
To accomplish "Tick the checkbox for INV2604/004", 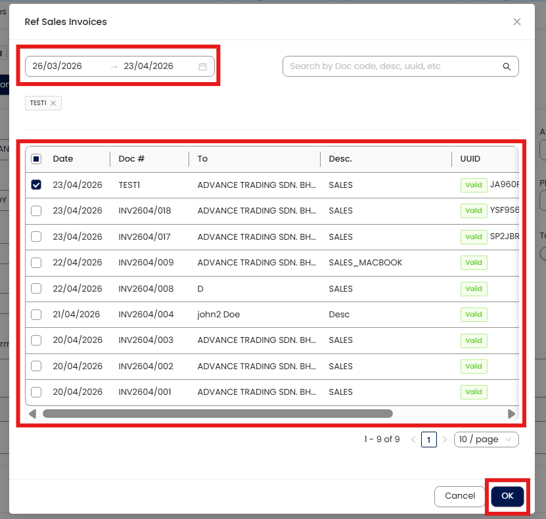I will (36, 315).
